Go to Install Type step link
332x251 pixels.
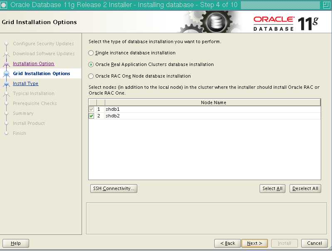pos(26,83)
